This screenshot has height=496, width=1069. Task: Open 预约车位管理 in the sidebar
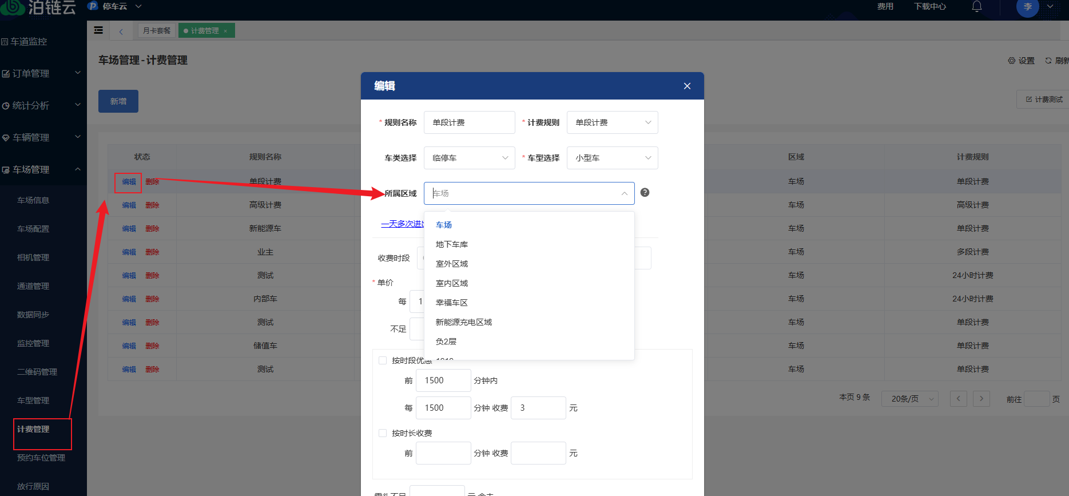coord(41,458)
